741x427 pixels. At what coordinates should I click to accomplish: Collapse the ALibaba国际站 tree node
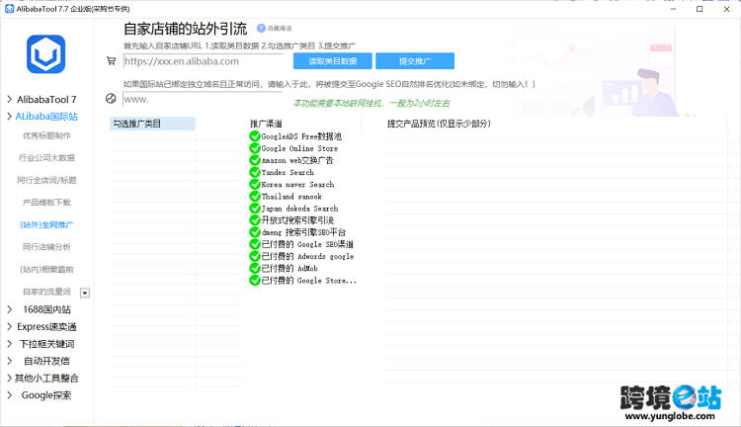(x=10, y=117)
